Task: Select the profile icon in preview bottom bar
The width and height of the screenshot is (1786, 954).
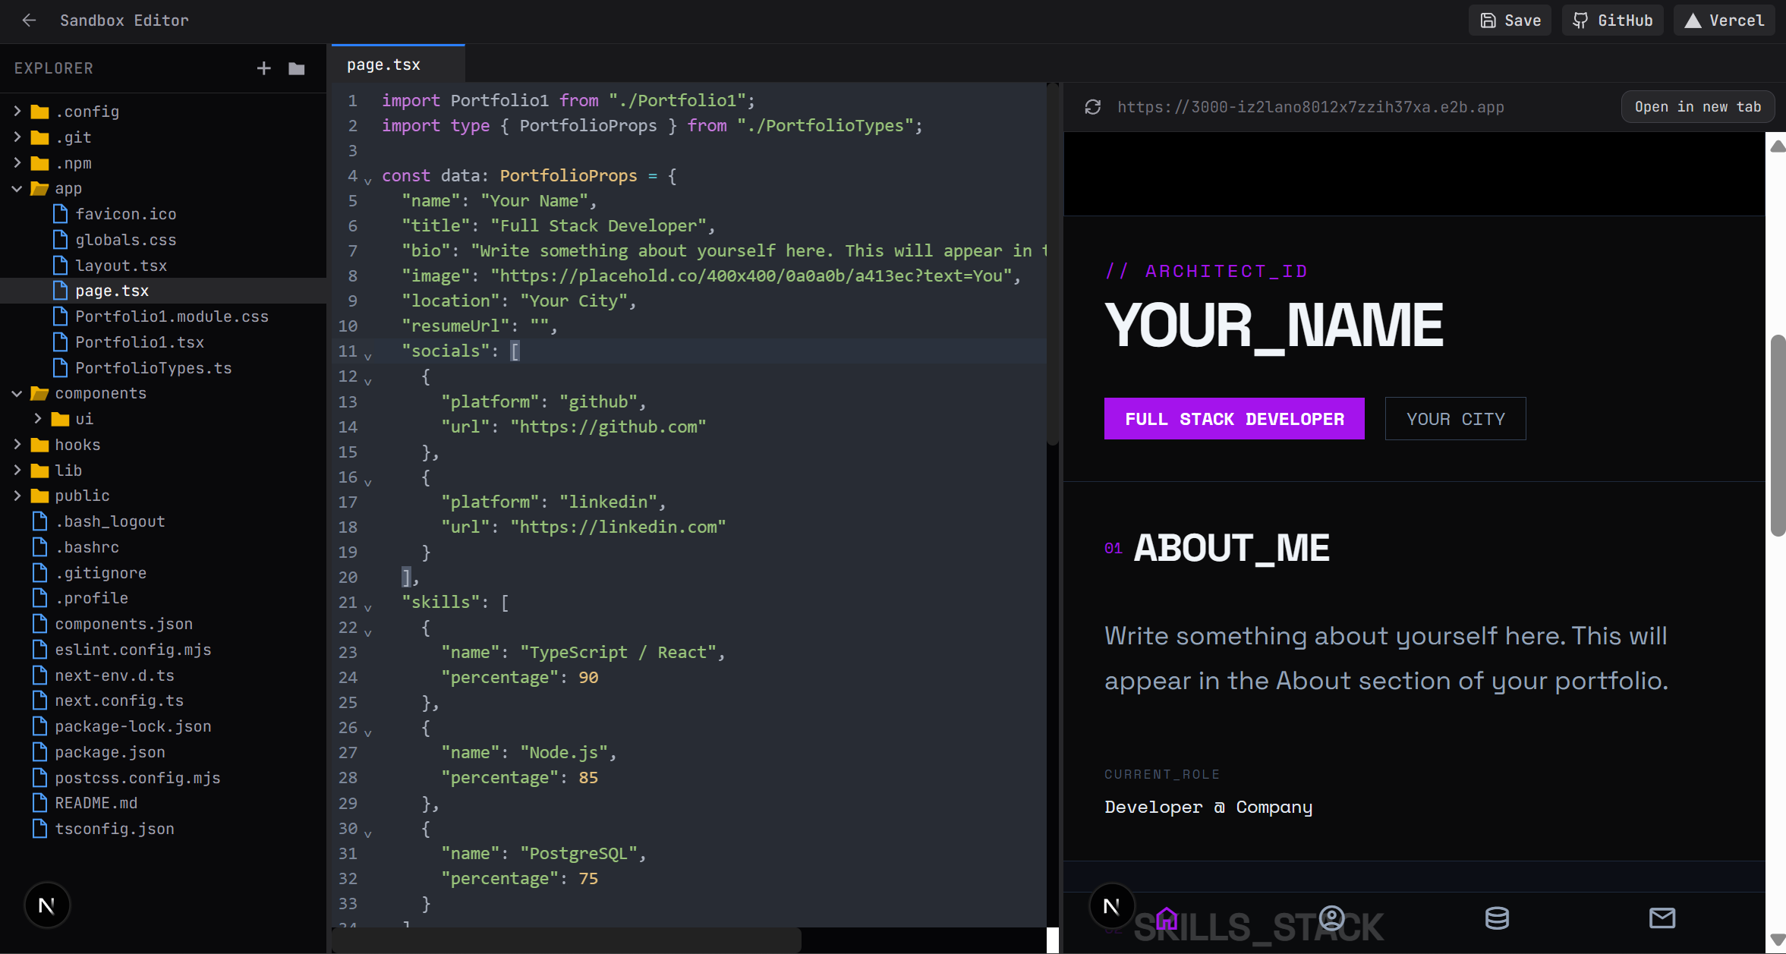Action: (1331, 918)
